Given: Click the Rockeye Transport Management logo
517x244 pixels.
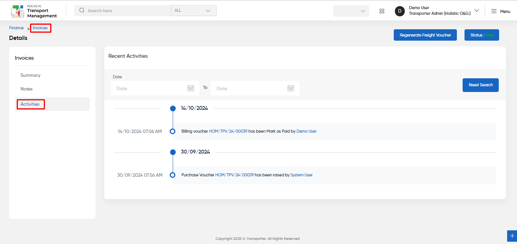Looking at the screenshot, I should coord(34,11).
